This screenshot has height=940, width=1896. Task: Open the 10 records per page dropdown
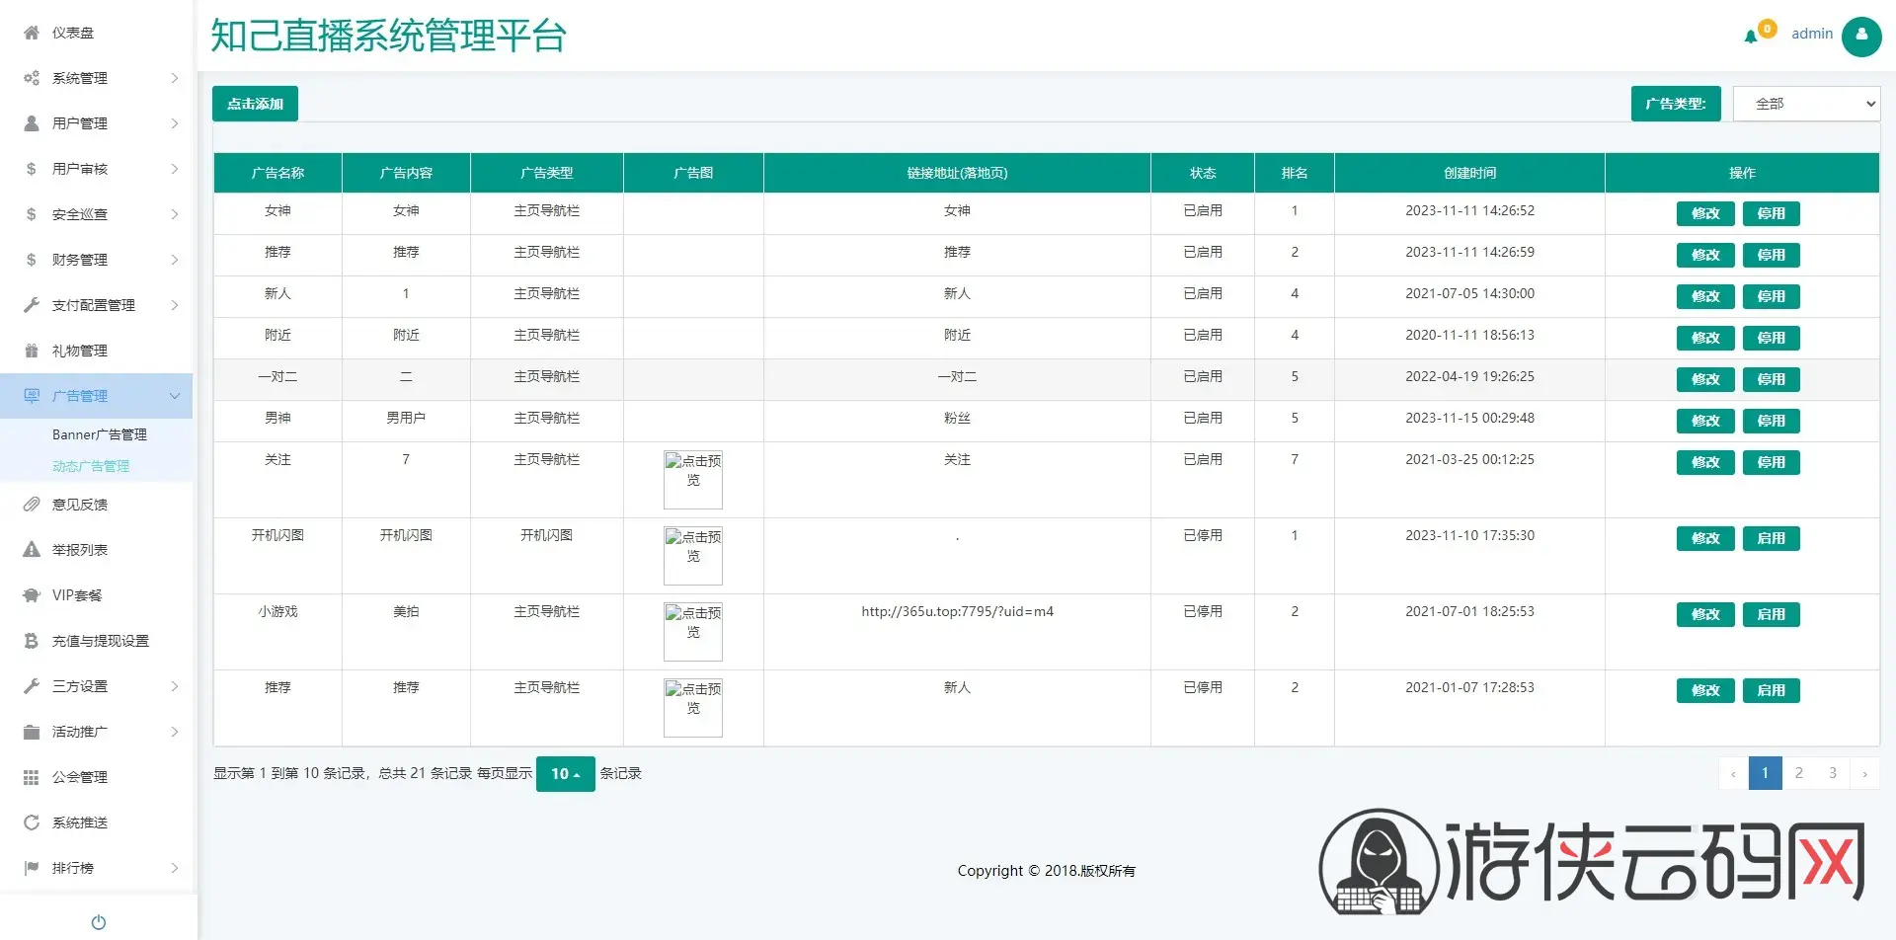pyautogui.click(x=565, y=774)
